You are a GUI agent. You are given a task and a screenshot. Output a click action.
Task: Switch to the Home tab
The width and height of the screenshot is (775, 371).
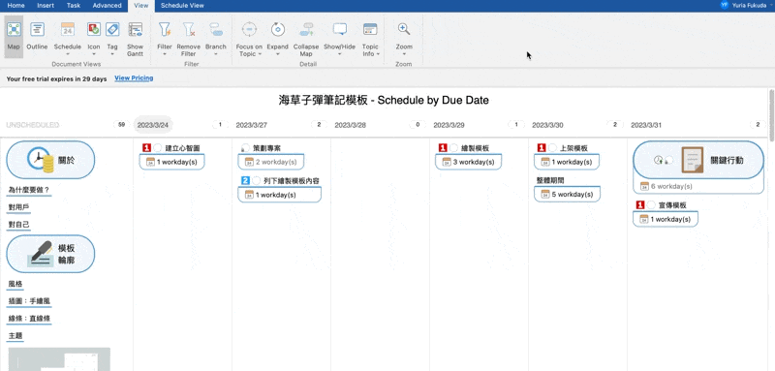coord(15,6)
